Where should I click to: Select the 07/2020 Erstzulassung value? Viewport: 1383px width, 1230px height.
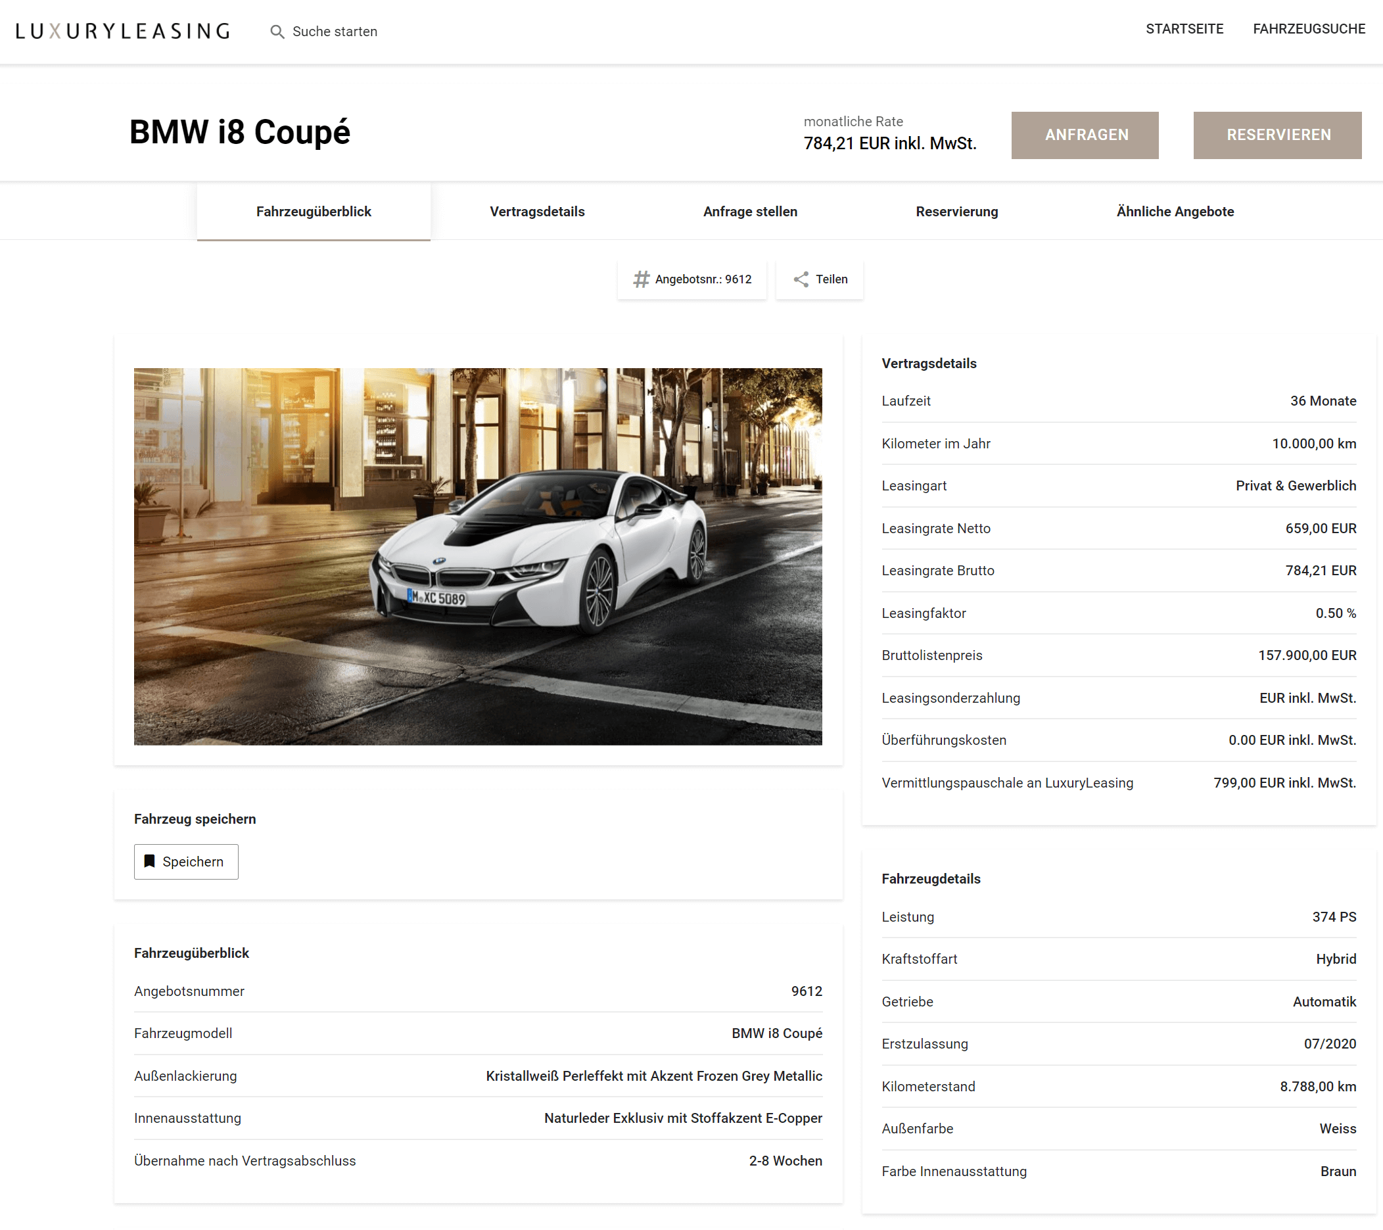coord(1330,1043)
